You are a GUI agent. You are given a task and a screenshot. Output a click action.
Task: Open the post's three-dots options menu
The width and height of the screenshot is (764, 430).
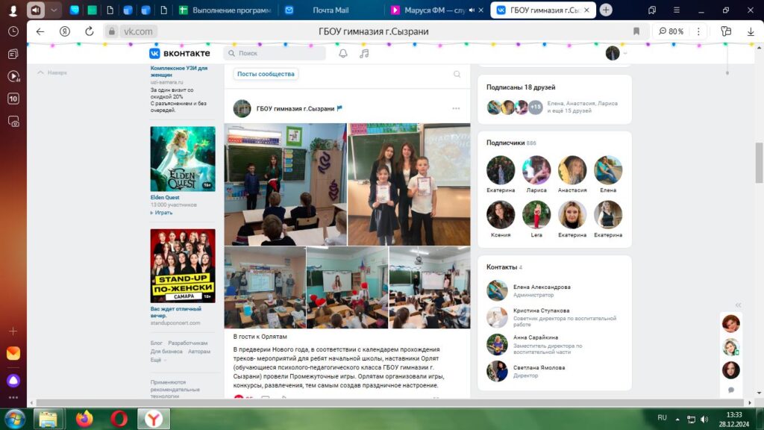456,109
